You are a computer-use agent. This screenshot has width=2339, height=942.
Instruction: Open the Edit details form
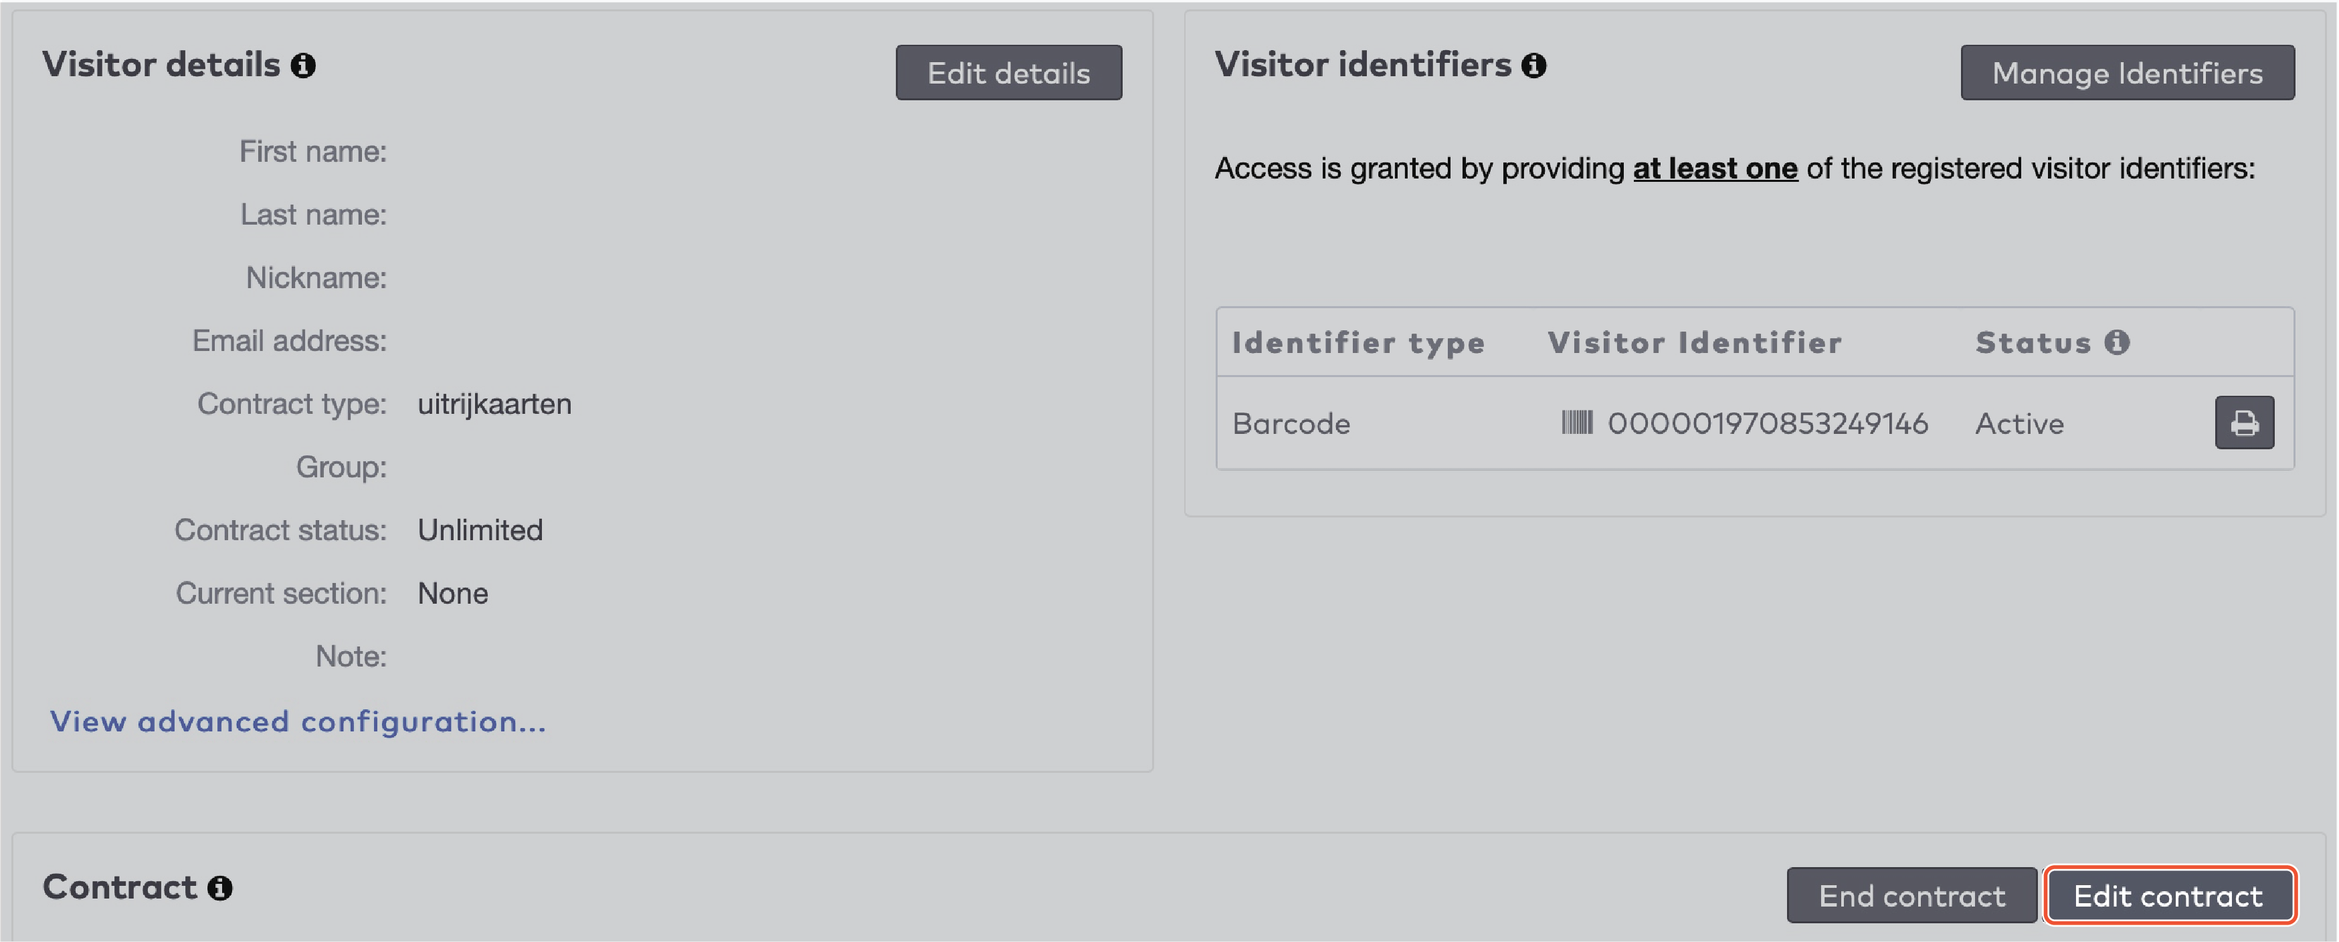[1008, 73]
